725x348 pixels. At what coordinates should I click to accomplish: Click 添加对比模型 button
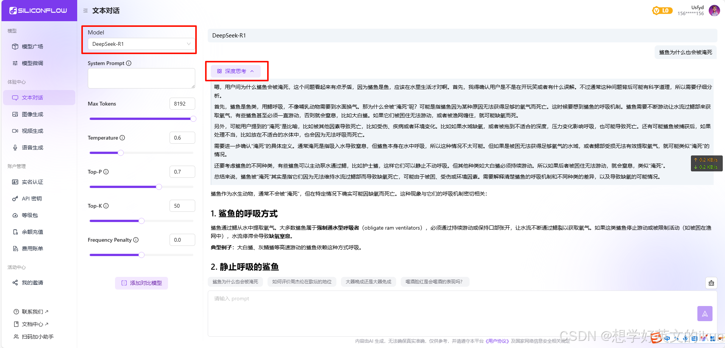point(142,283)
